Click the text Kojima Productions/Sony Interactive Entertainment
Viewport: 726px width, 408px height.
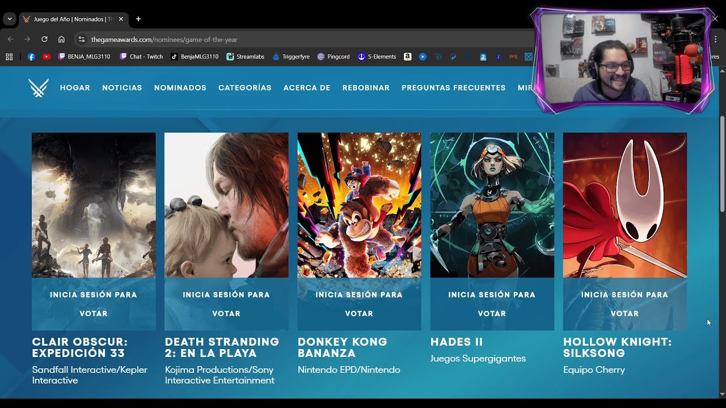click(220, 375)
